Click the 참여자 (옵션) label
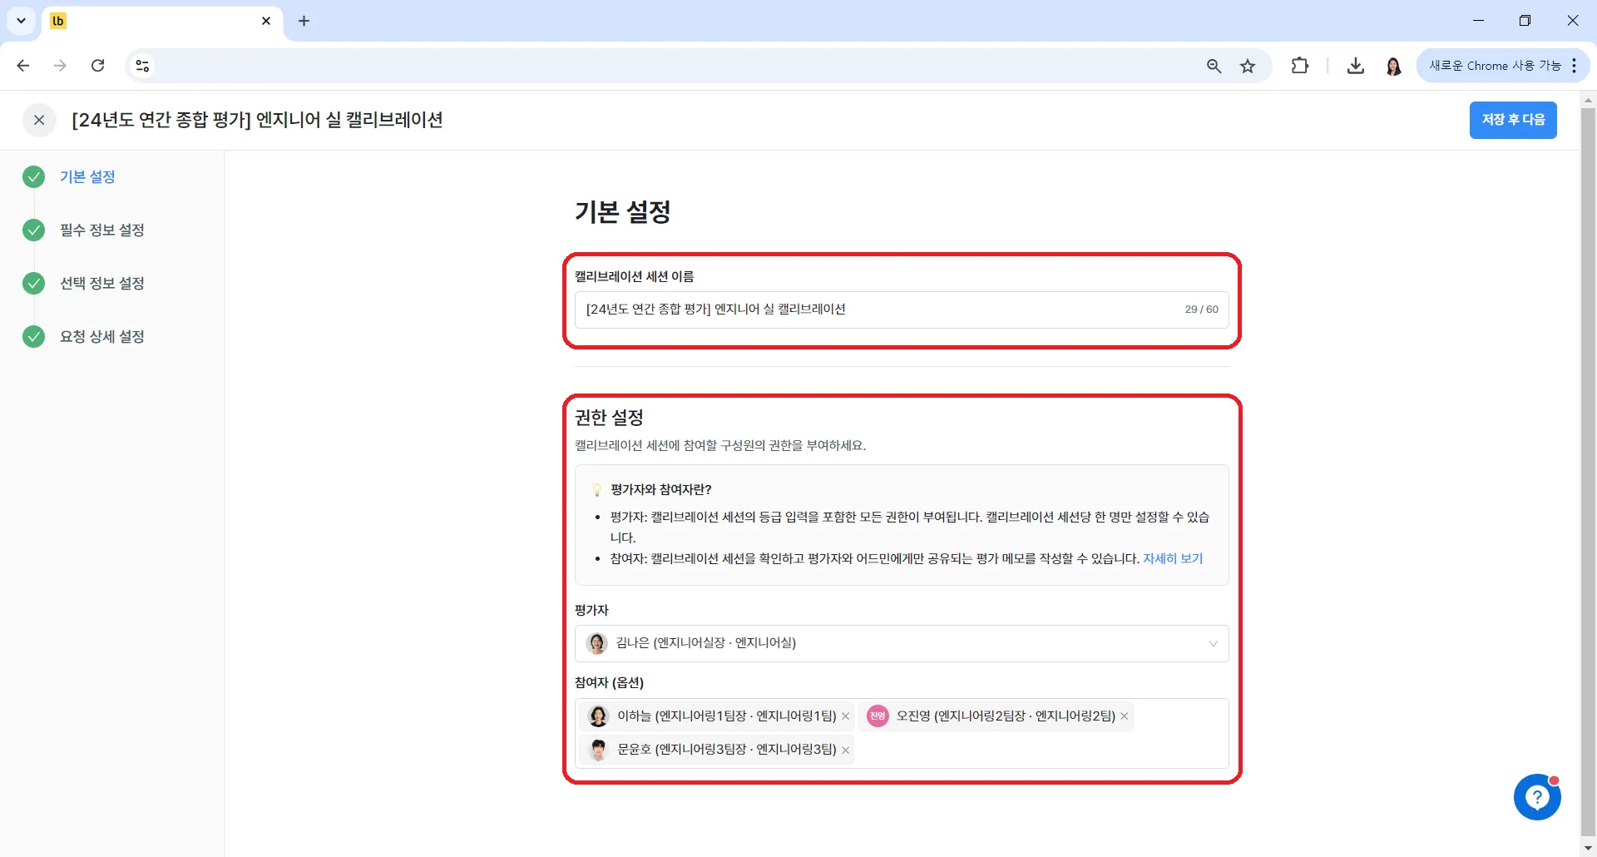 (609, 682)
